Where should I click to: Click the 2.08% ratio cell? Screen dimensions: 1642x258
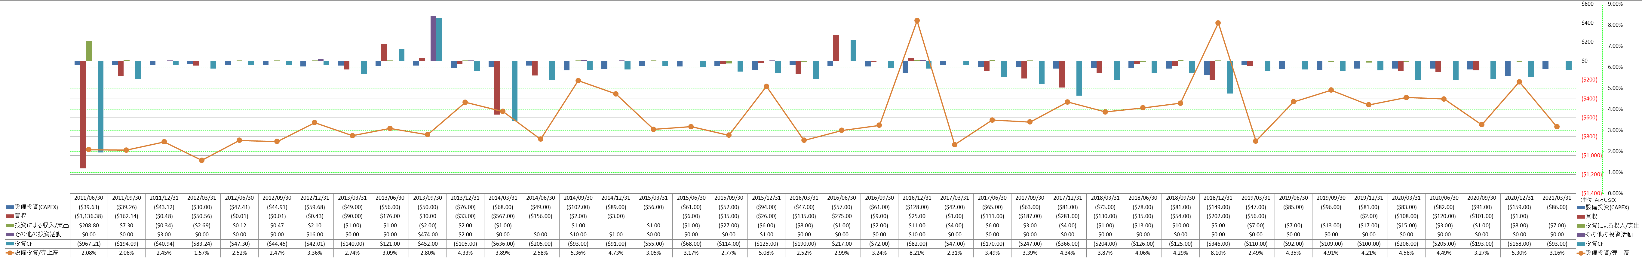[x=89, y=253]
